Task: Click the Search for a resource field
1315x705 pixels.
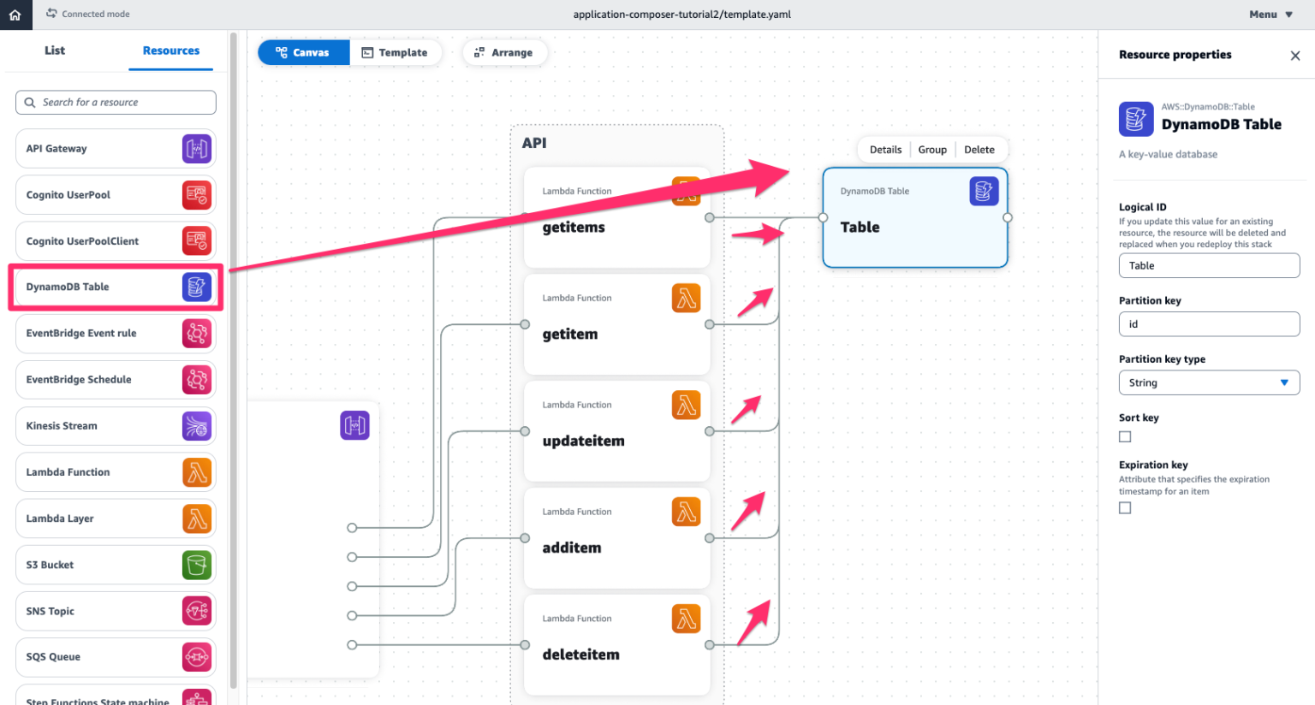Action: pyautogui.click(x=116, y=103)
